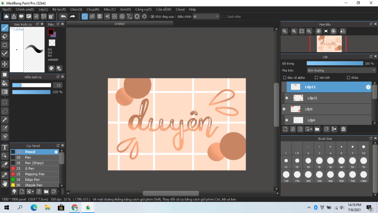The image size is (378, 213).
Task: Toggle the Khử răng cưa checkbox
Action: [152, 17]
